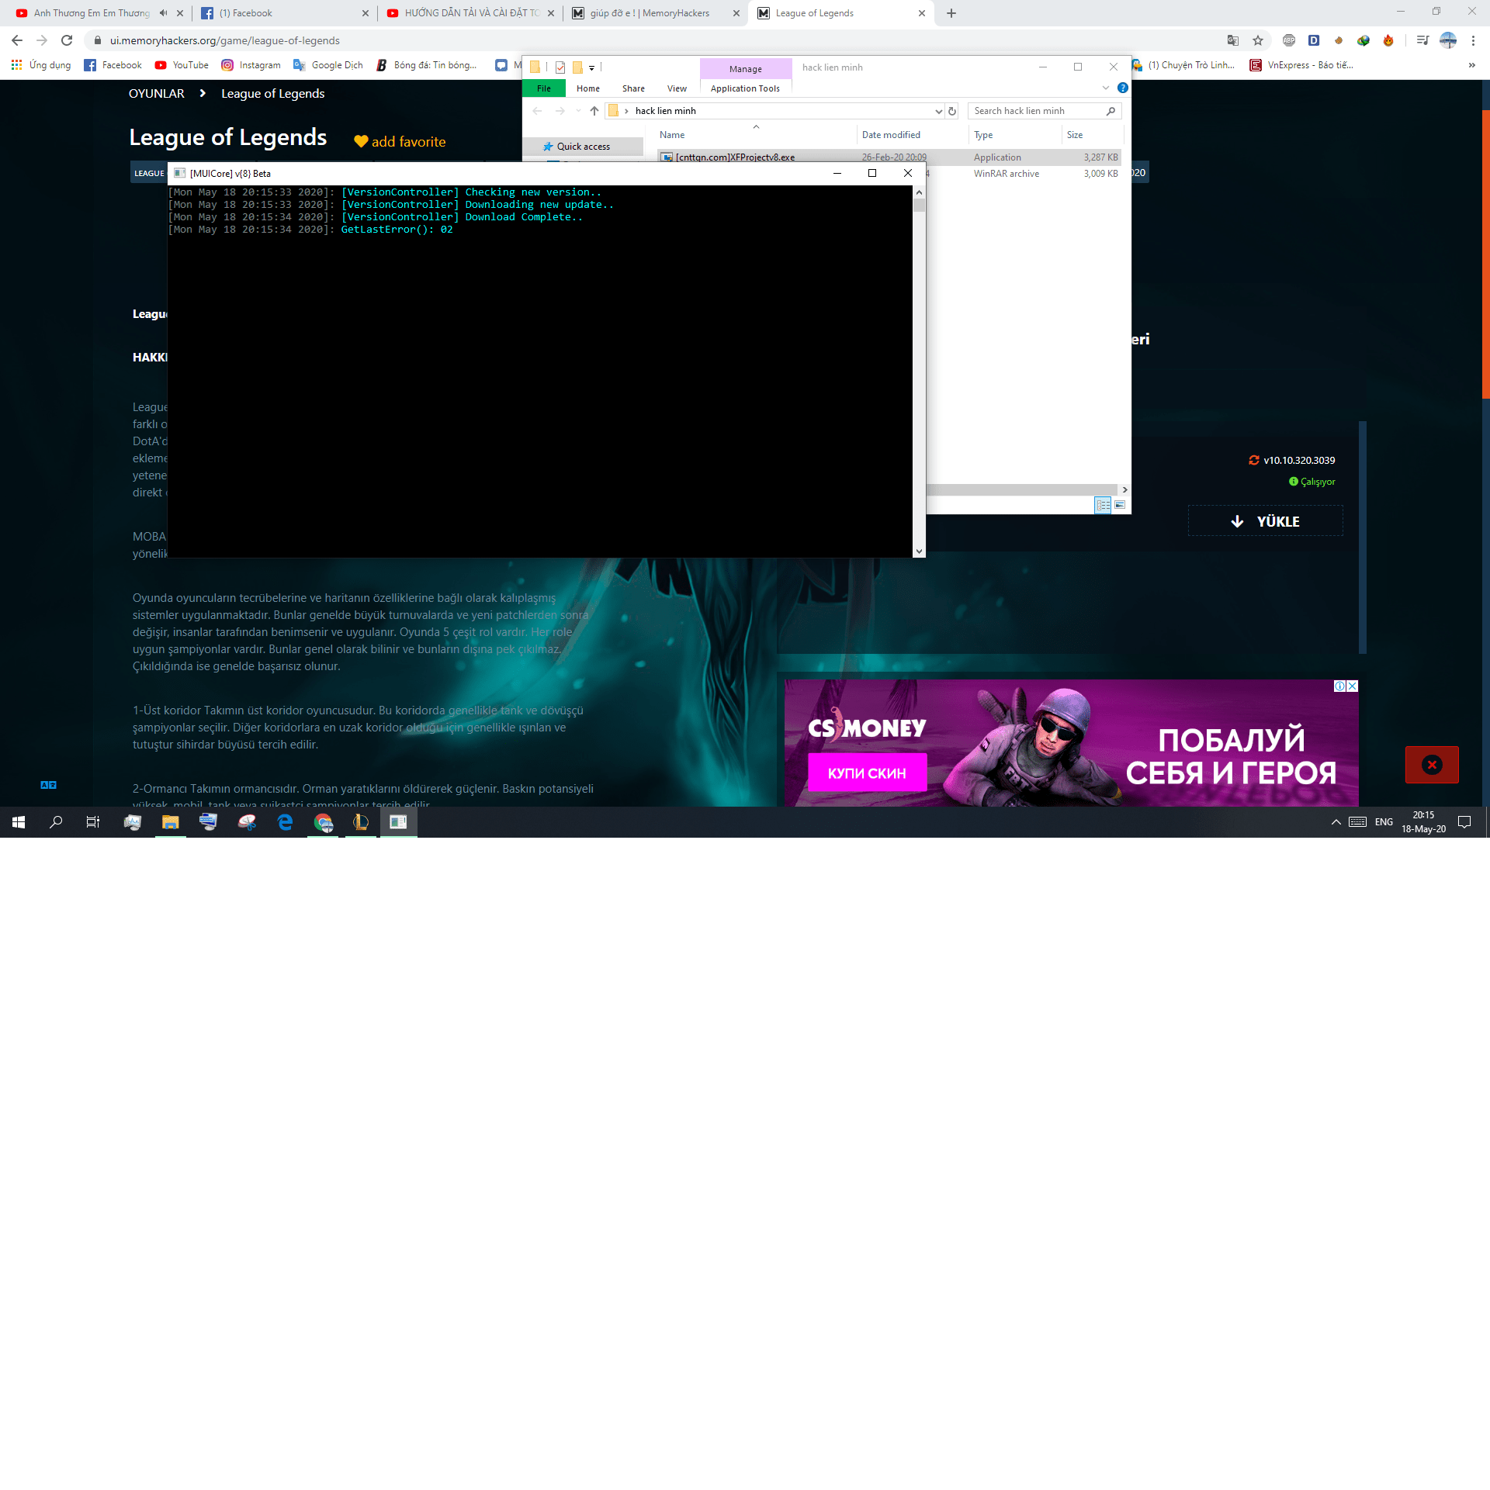Open Chrome media controls icon
This screenshot has width=1490, height=1490.
click(x=1422, y=40)
